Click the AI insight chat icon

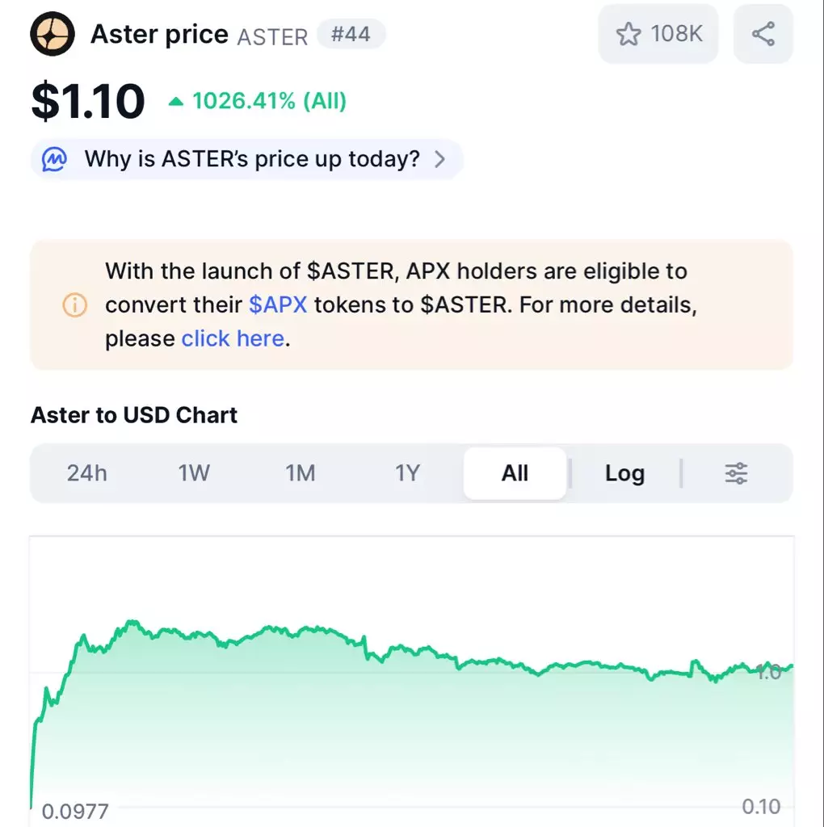(x=54, y=159)
